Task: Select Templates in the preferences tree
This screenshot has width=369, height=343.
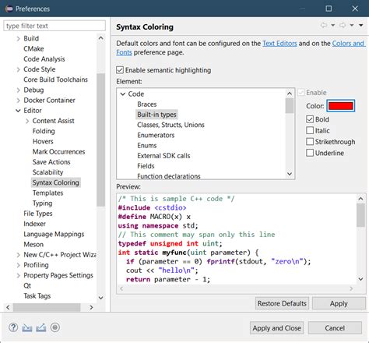Action: click(47, 193)
